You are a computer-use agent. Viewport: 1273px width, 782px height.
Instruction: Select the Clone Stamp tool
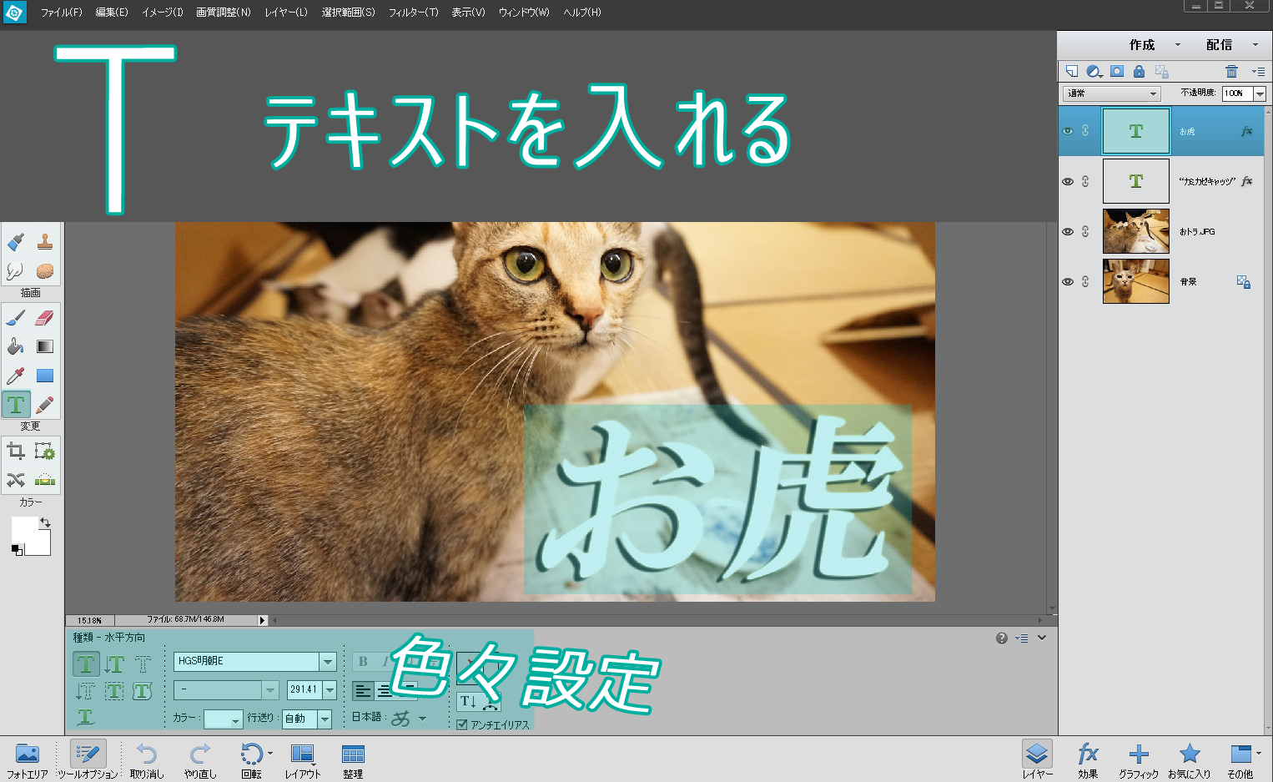(45, 242)
